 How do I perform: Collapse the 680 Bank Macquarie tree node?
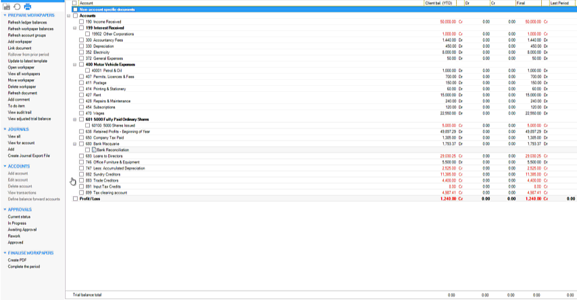click(x=74, y=144)
